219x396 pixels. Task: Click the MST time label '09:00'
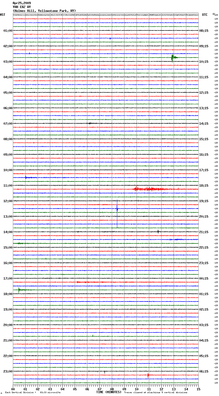(x=8, y=155)
